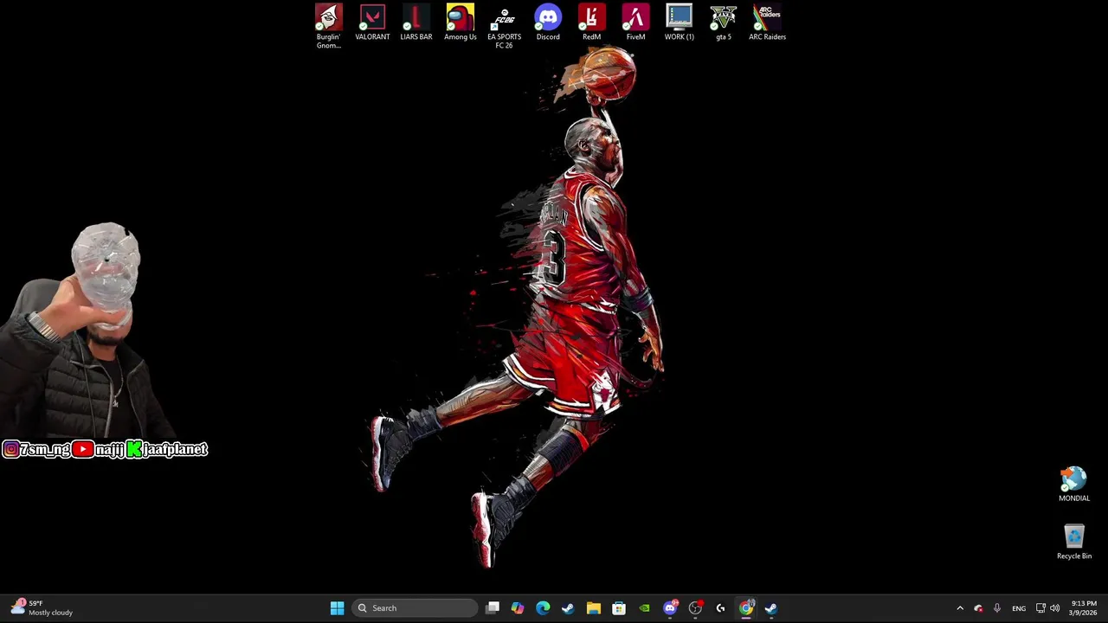Select the MONDIAL desktop shortcut
Screen dimensions: 1108x623
(x=1074, y=485)
